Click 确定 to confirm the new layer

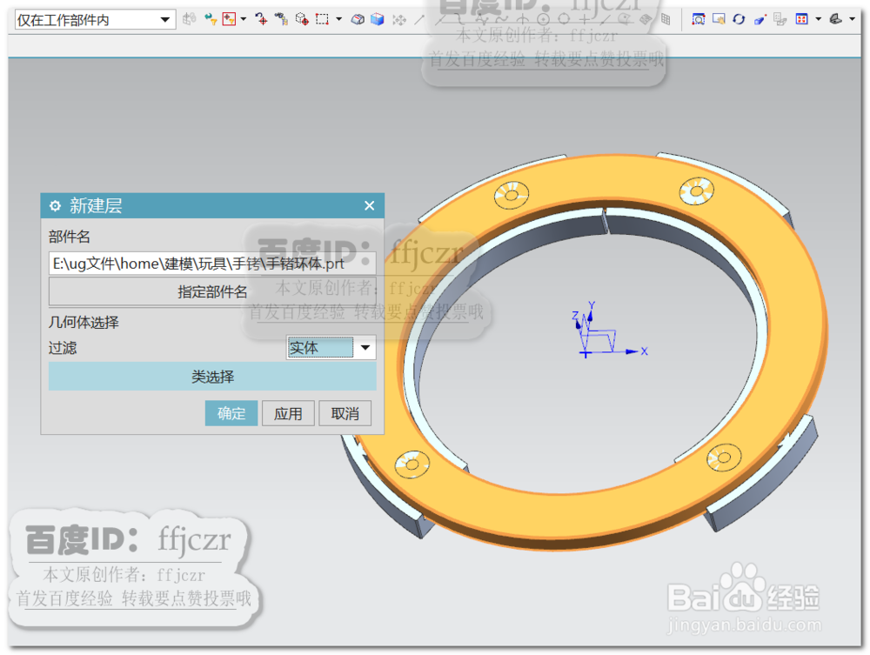coord(231,413)
